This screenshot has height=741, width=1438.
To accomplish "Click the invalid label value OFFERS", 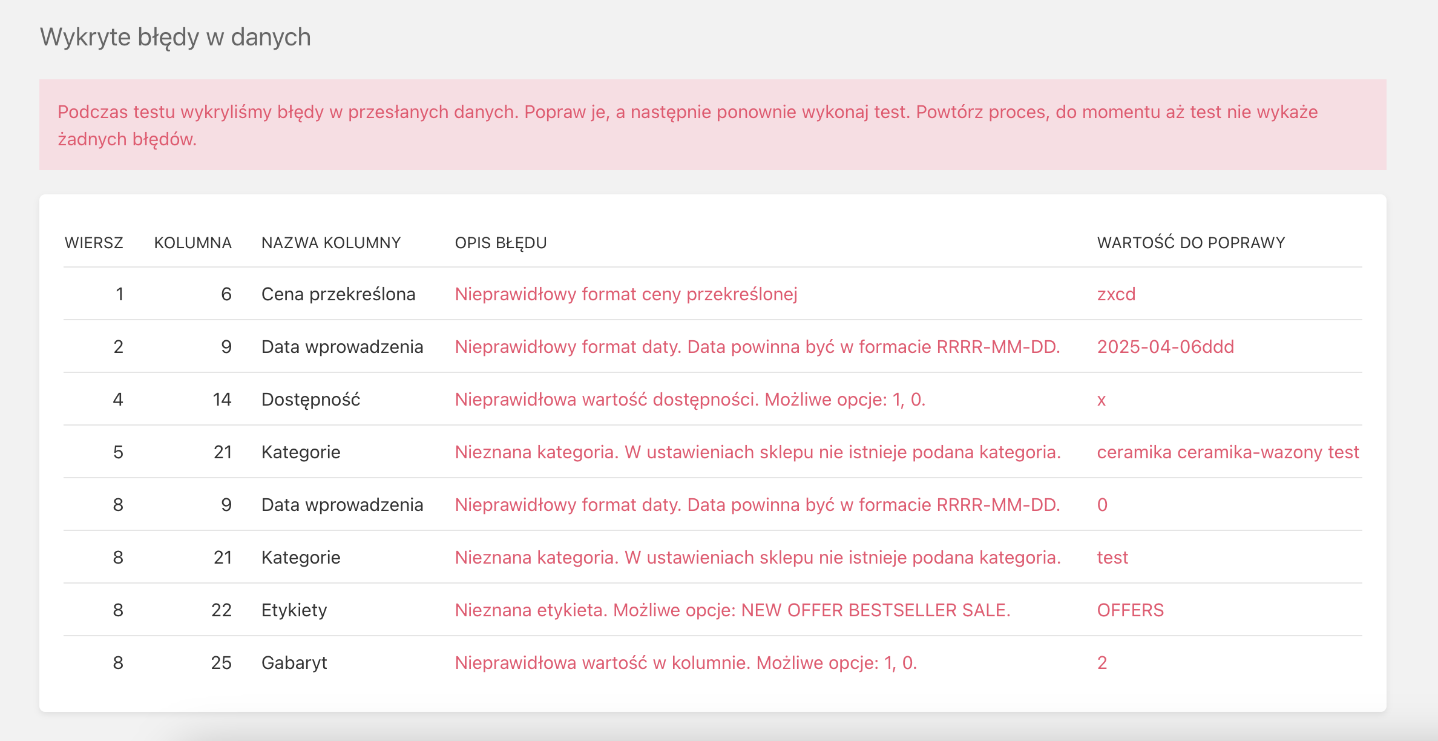I will pos(1130,610).
